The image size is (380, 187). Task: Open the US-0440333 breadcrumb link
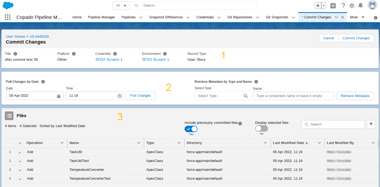pos(39,37)
